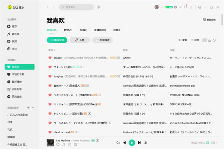224x149 pixels.
Task: Unlike ワールズエンド・ダンスホール via heart icon
Action: [50, 123]
